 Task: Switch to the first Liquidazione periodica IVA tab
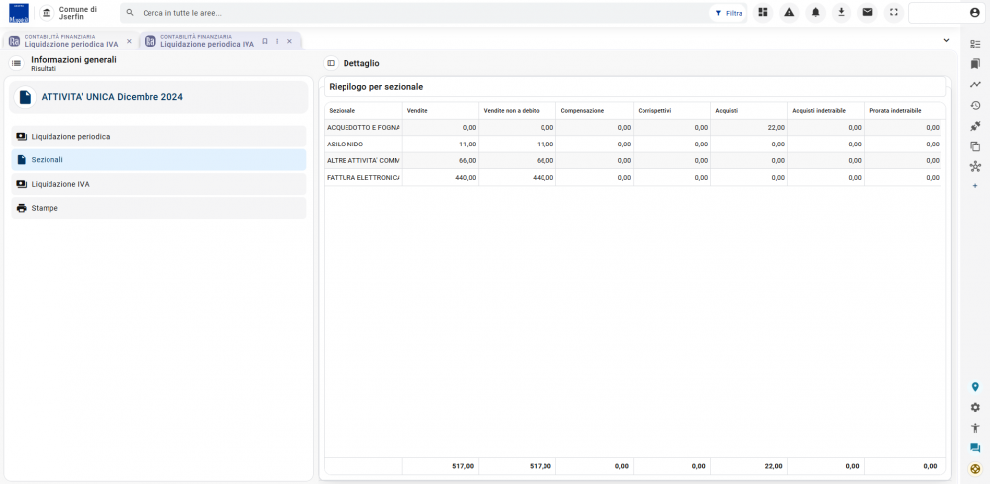pos(69,41)
